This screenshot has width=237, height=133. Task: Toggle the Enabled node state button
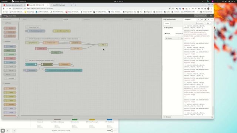[168, 117]
